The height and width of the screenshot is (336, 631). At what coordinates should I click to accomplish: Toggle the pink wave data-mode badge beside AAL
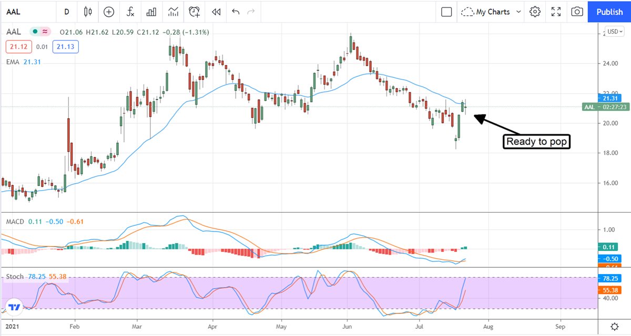coord(45,32)
